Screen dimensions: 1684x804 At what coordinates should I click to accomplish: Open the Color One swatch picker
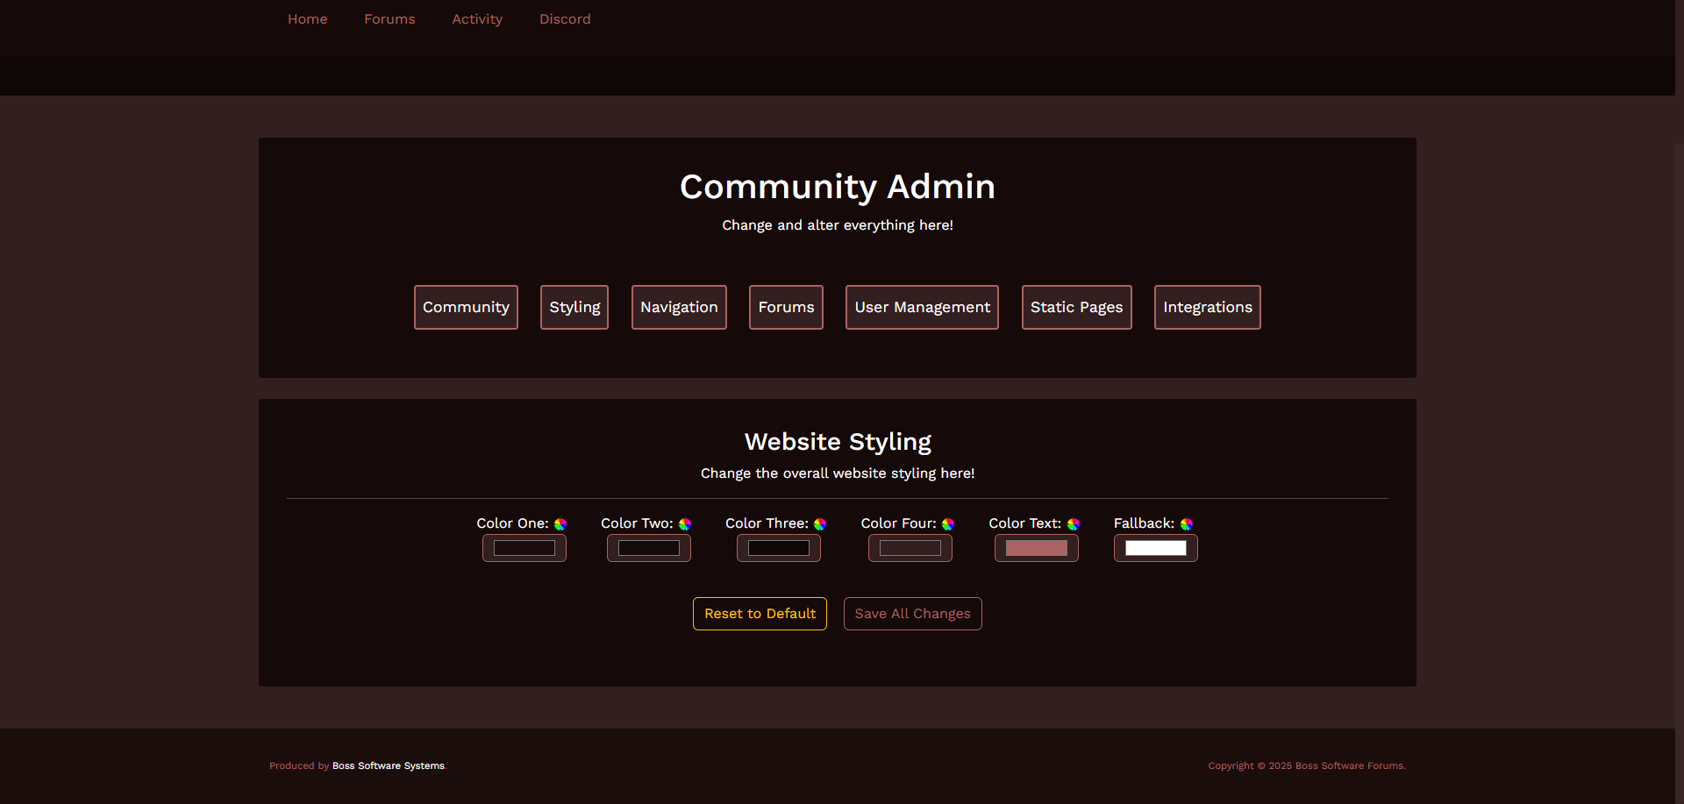[524, 548]
